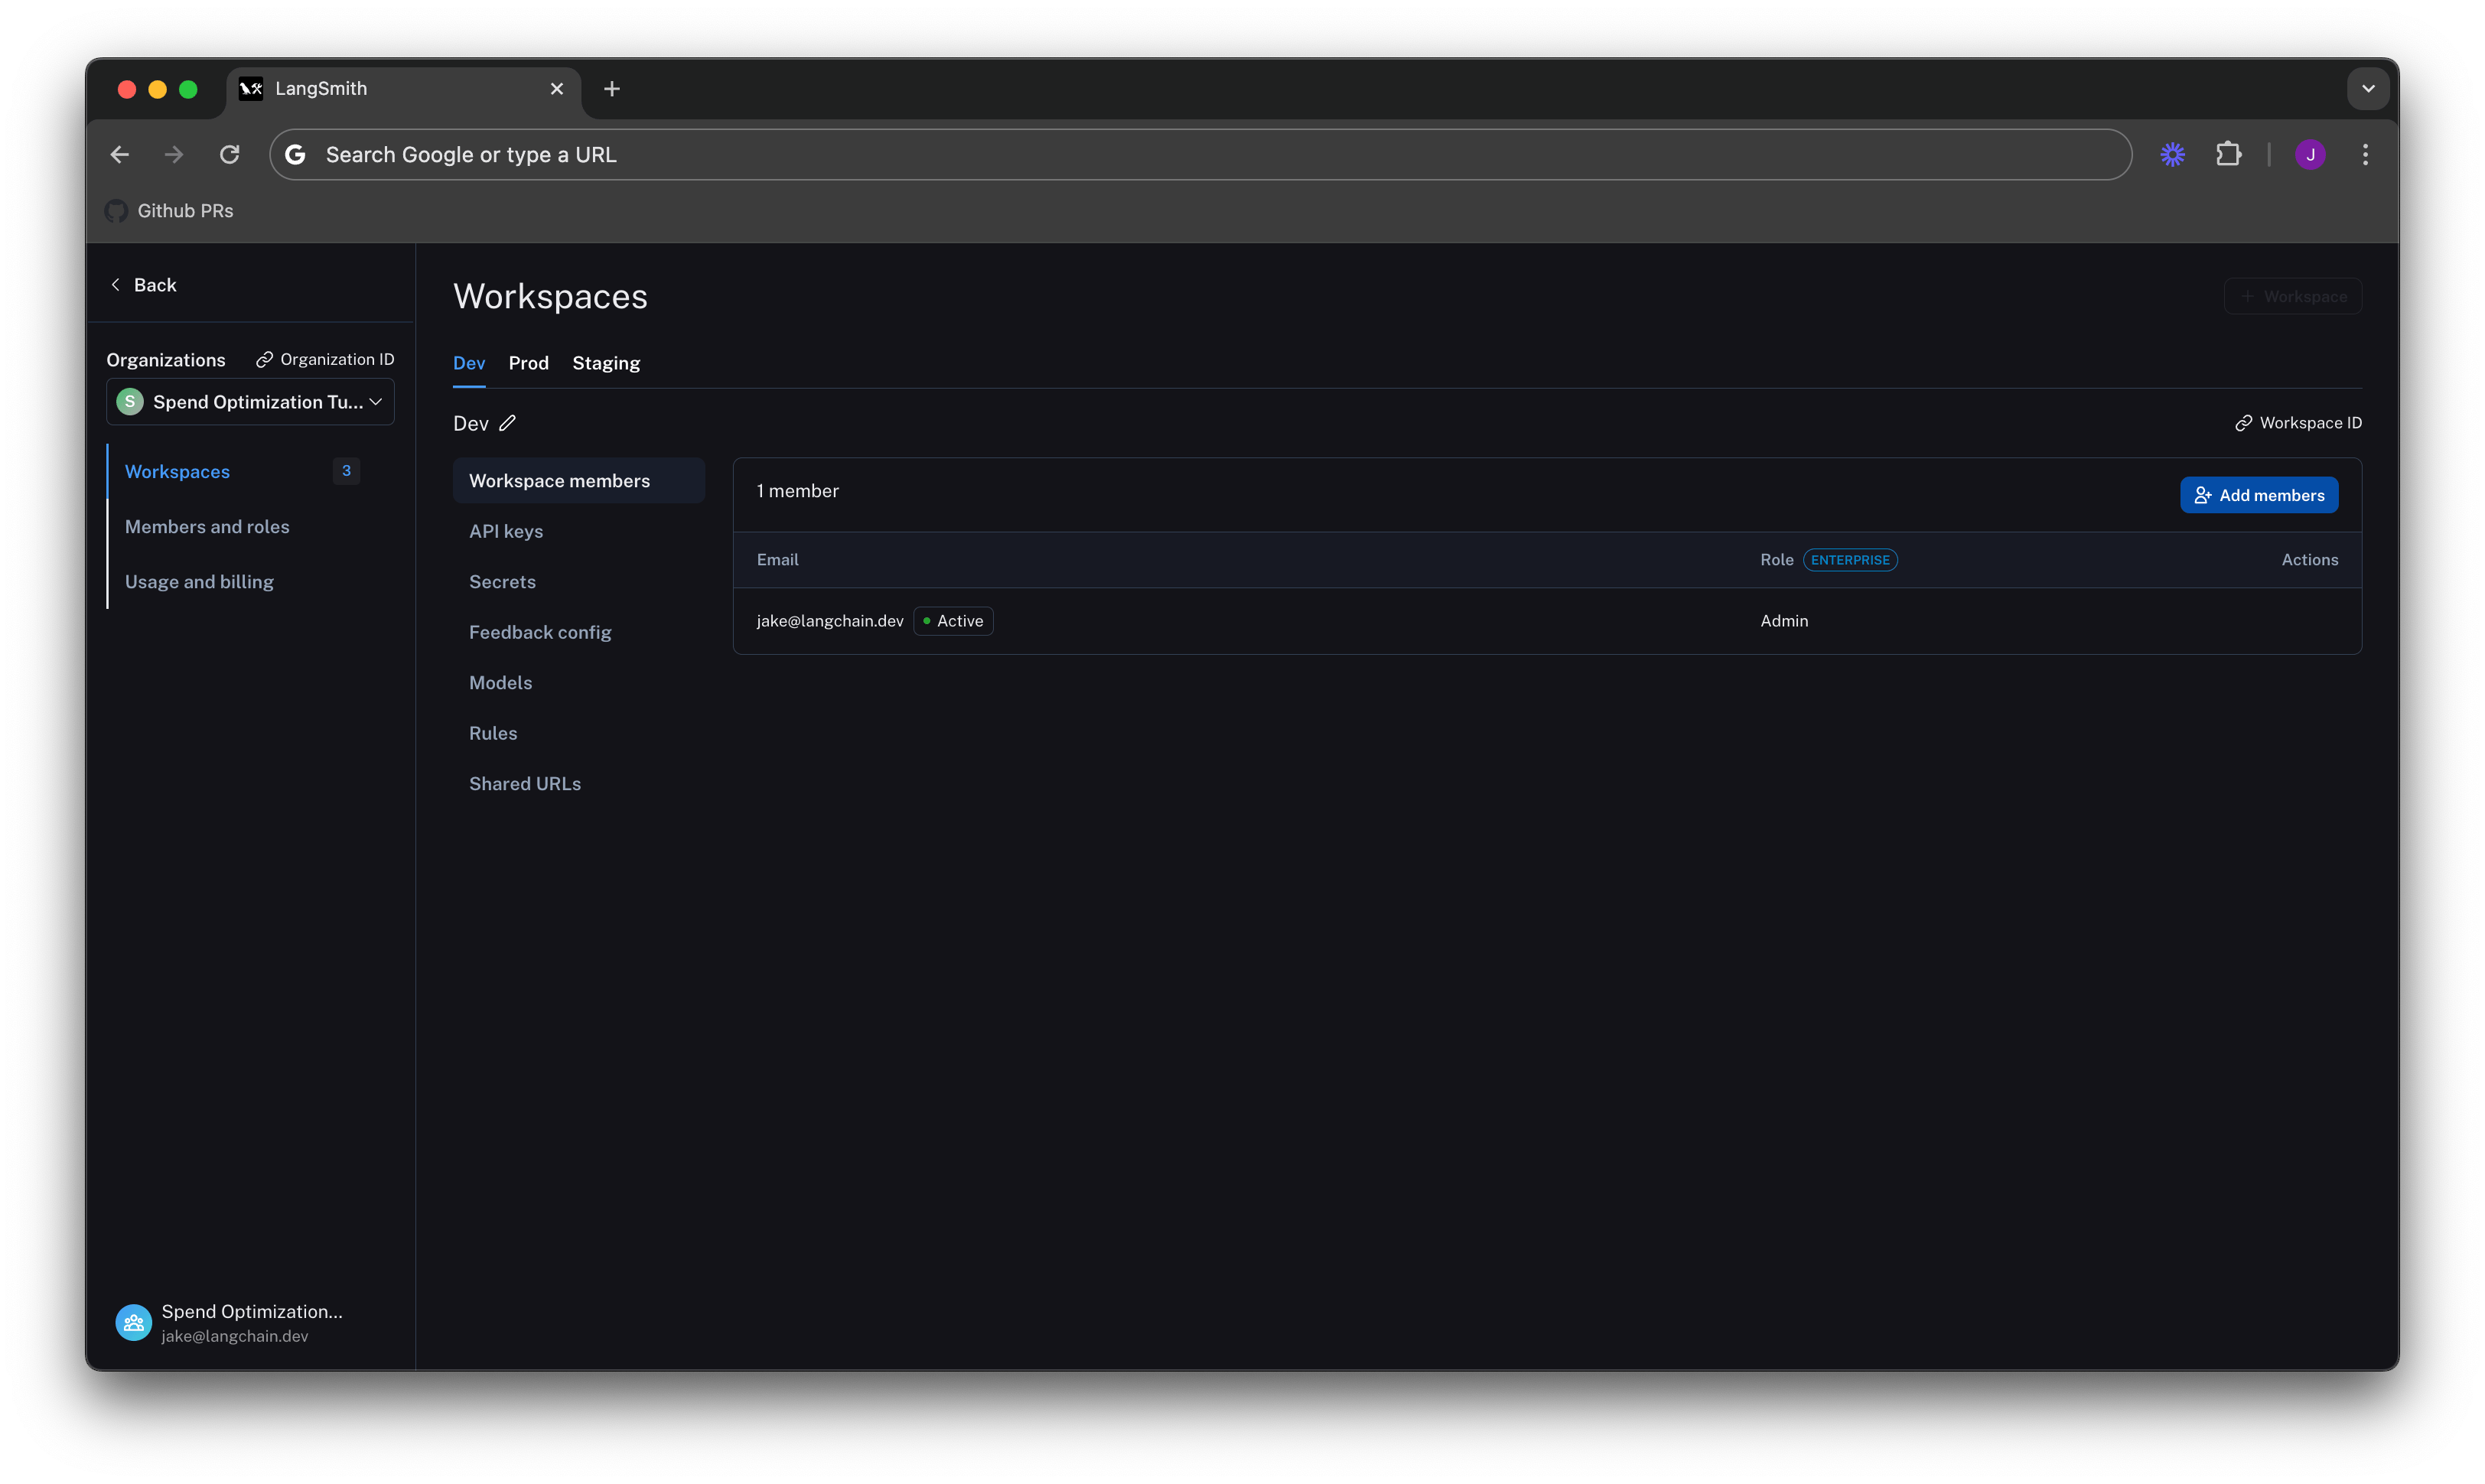Open the Feedback config section

tap(540, 632)
